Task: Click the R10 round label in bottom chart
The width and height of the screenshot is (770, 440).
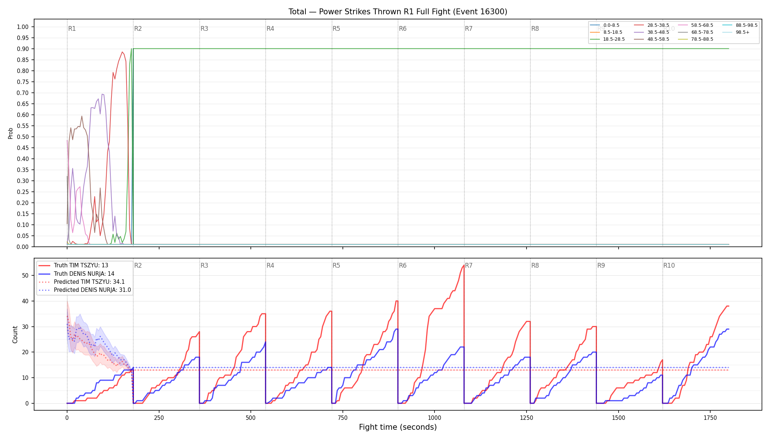Action: (x=669, y=265)
